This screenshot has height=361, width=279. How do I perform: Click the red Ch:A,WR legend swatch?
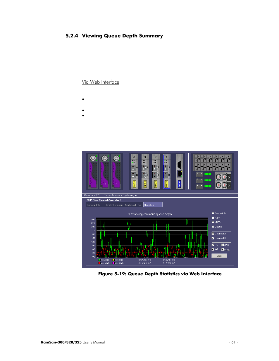[99, 263]
